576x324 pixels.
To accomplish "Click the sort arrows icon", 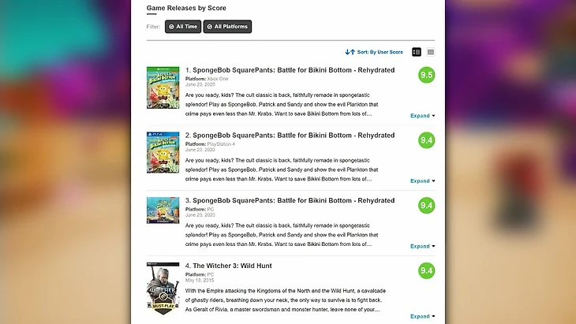I will click(x=350, y=52).
